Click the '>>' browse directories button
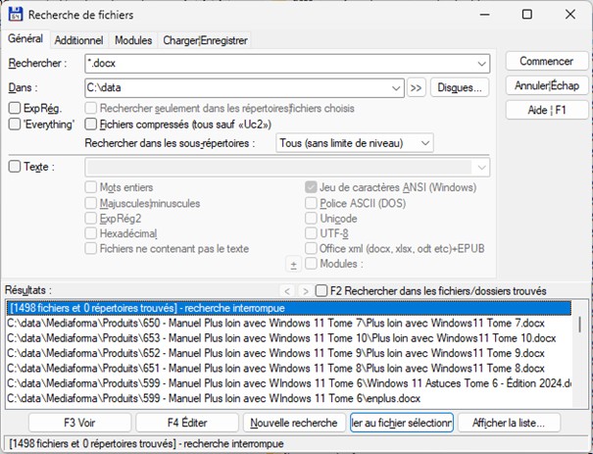 point(416,88)
